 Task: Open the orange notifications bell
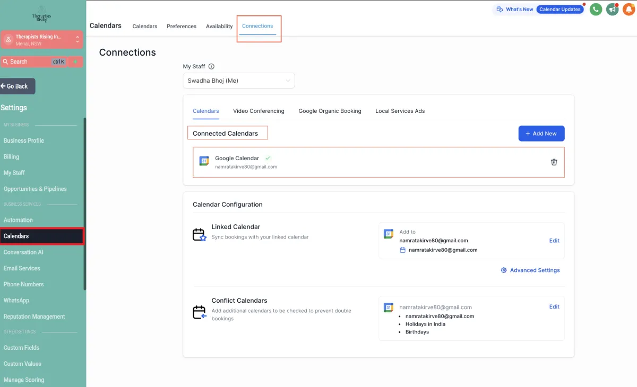tap(629, 9)
